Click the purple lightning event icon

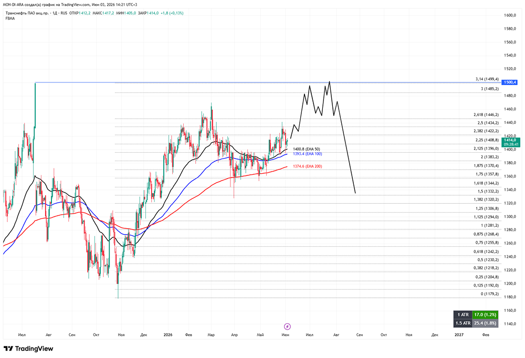pos(287,326)
